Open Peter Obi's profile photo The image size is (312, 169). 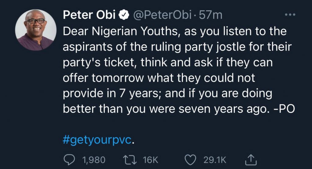(36, 30)
